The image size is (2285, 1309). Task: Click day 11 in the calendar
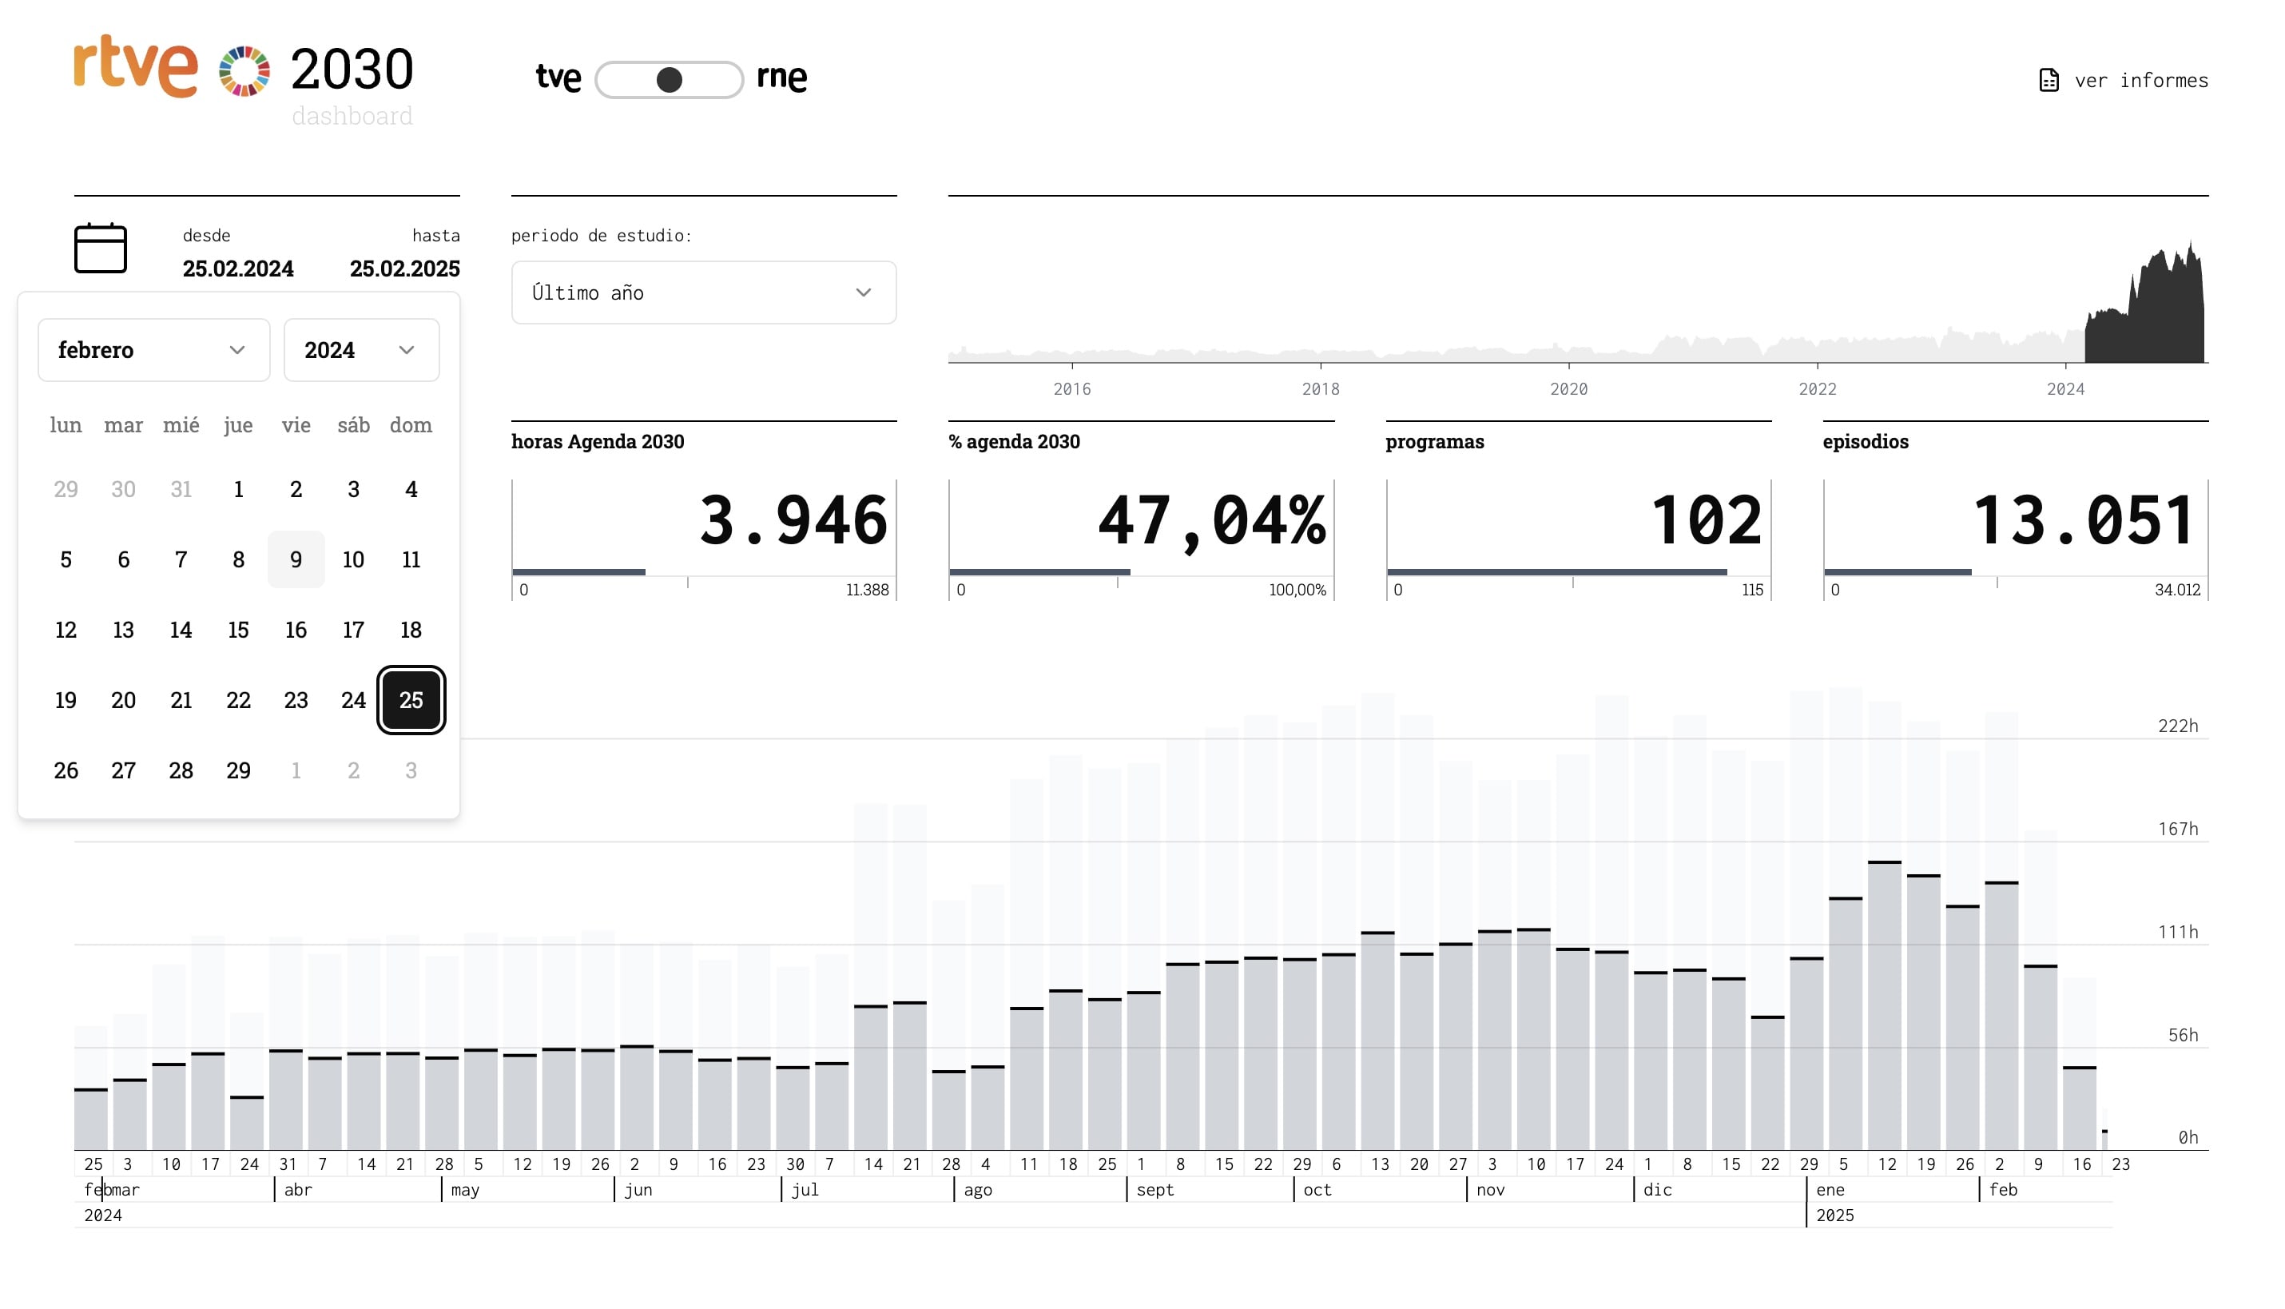point(411,559)
